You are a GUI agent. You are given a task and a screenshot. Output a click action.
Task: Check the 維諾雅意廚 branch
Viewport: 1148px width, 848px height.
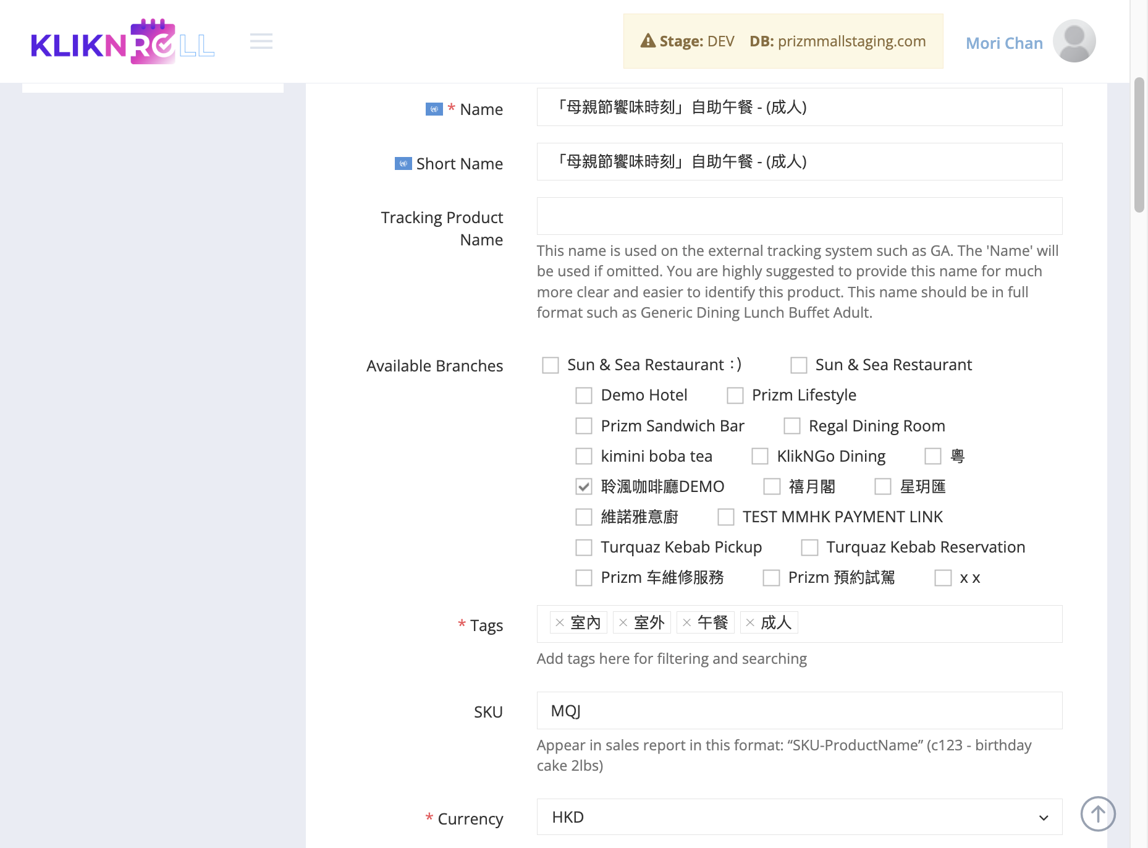tap(584, 517)
